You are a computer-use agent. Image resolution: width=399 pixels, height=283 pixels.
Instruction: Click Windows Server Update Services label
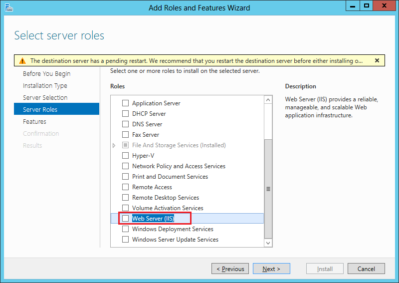click(175, 240)
